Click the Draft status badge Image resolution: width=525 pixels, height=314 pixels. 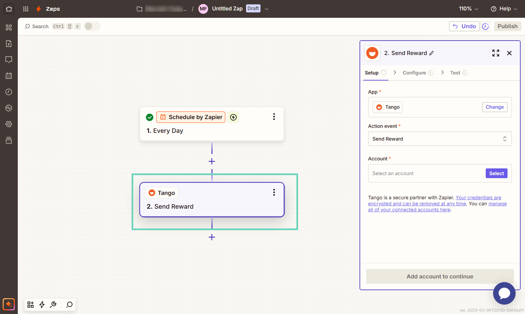[253, 8]
